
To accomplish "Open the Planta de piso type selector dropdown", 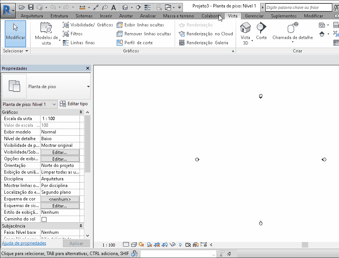I will pyautogui.click(x=88, y=87).
